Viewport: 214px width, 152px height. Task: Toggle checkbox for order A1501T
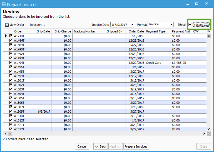(x=11, y=80)
